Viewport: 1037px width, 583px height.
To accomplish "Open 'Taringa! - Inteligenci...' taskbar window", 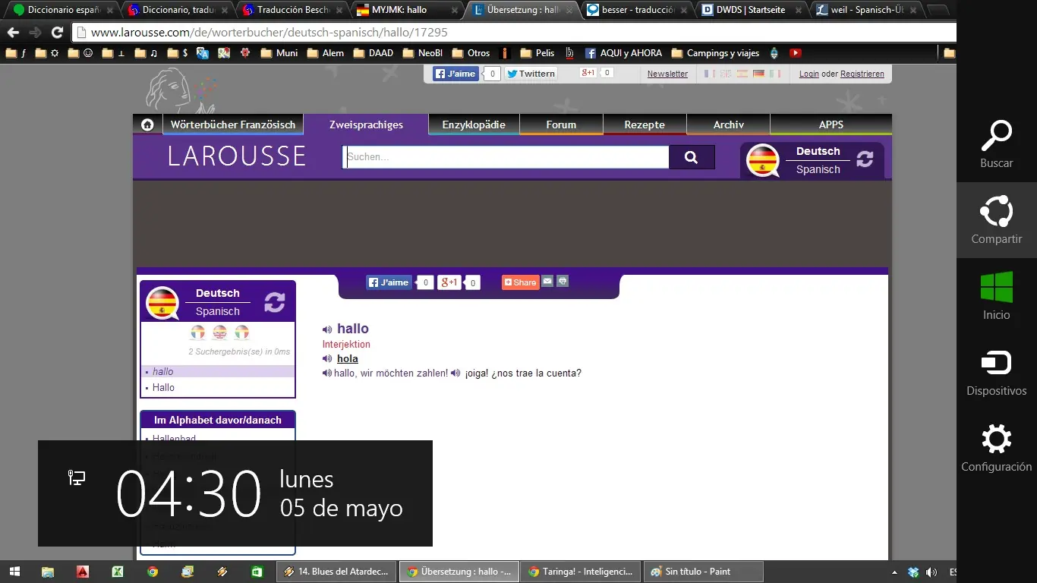I will click(581, 572).
